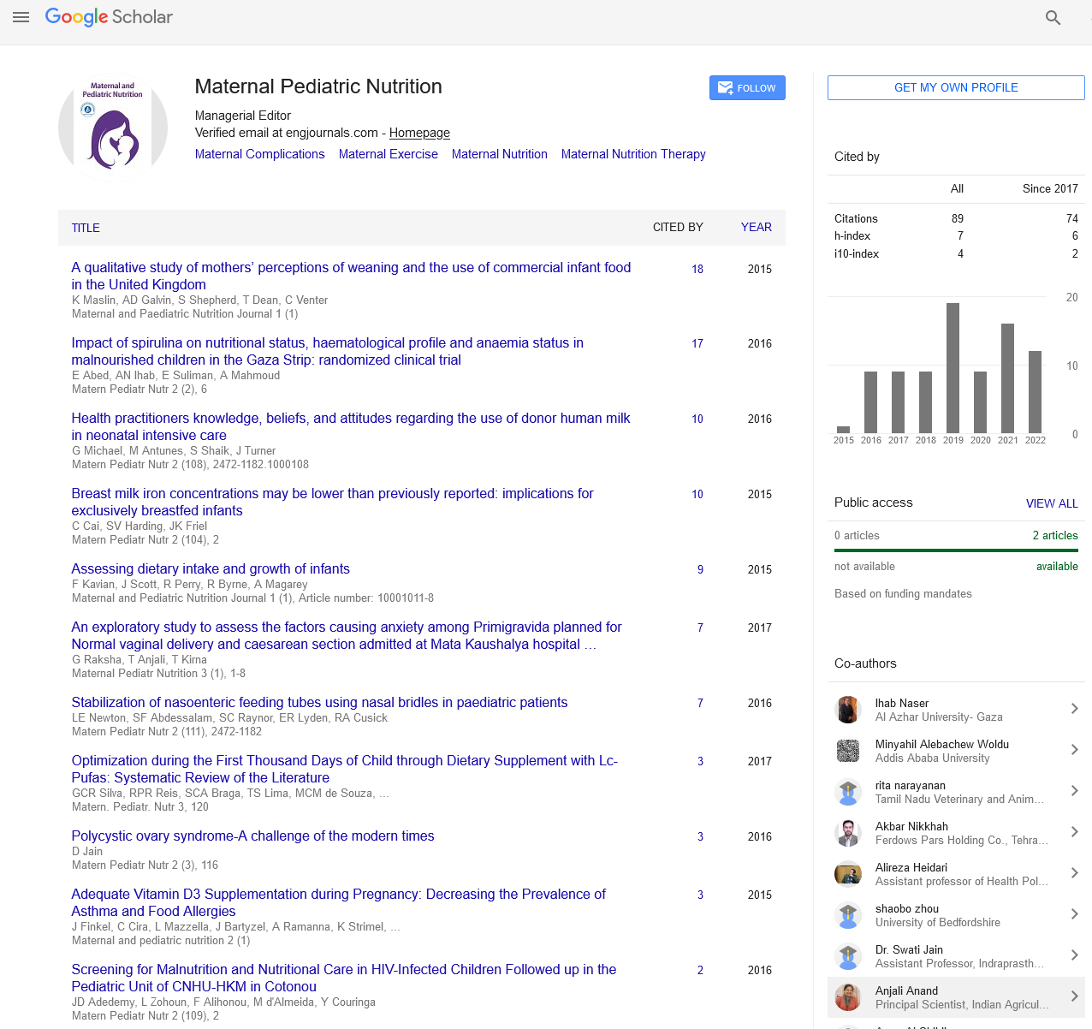The width and height of the screenshot is (1092, 1029).
Task: Click Minyahil Alebachew Woldu's avatar image
Action: point(847,751)
